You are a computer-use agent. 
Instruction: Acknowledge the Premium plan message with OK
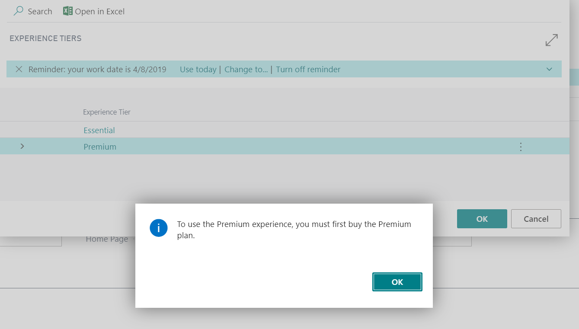[x=397, y=281]
